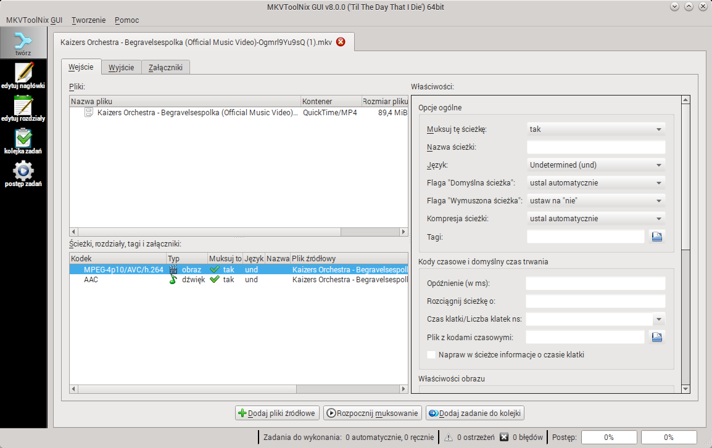Click the Plik z kodami czasowymi input field
Image resolution: width=712 pixels, height=448 pixels.
point(585,337)
